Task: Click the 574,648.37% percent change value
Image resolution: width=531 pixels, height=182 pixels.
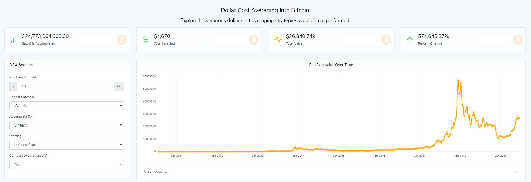Action: pos(434,36)
